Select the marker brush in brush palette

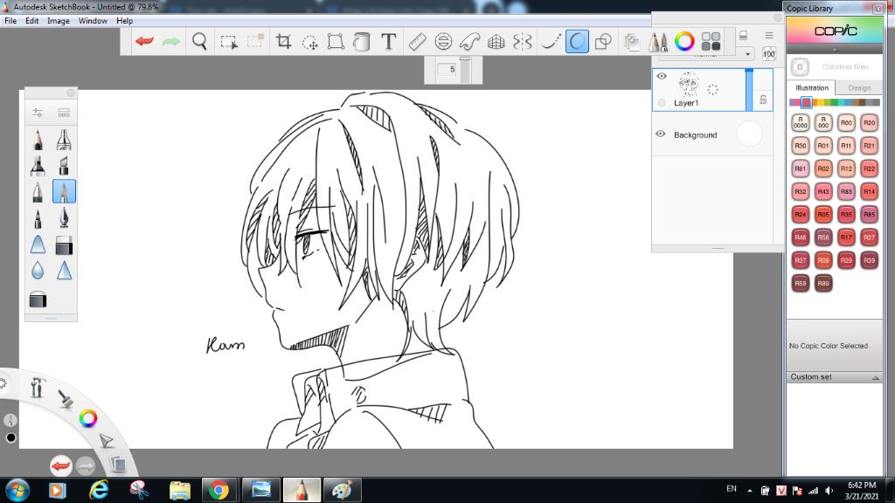click(38, 166)
